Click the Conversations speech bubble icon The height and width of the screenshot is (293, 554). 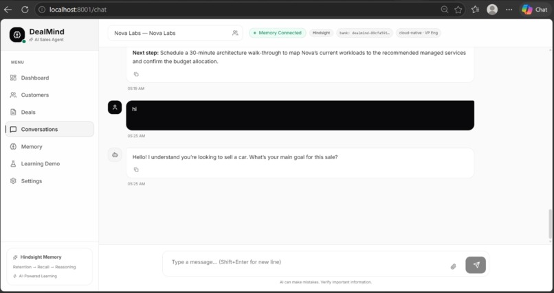pyautogui.click(x=13, y=130)
